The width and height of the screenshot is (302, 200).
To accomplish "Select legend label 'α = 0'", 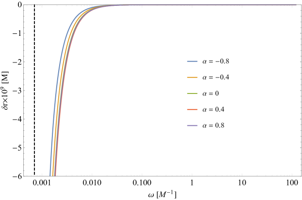I will click(x=210, y=93).
